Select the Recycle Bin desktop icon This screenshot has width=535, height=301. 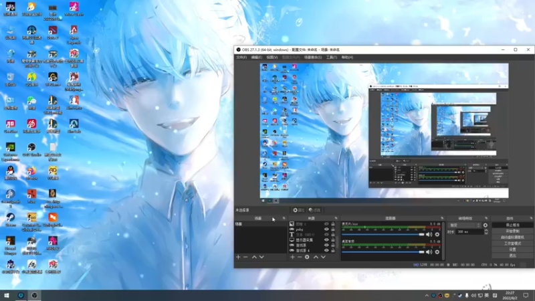(10, 79)
